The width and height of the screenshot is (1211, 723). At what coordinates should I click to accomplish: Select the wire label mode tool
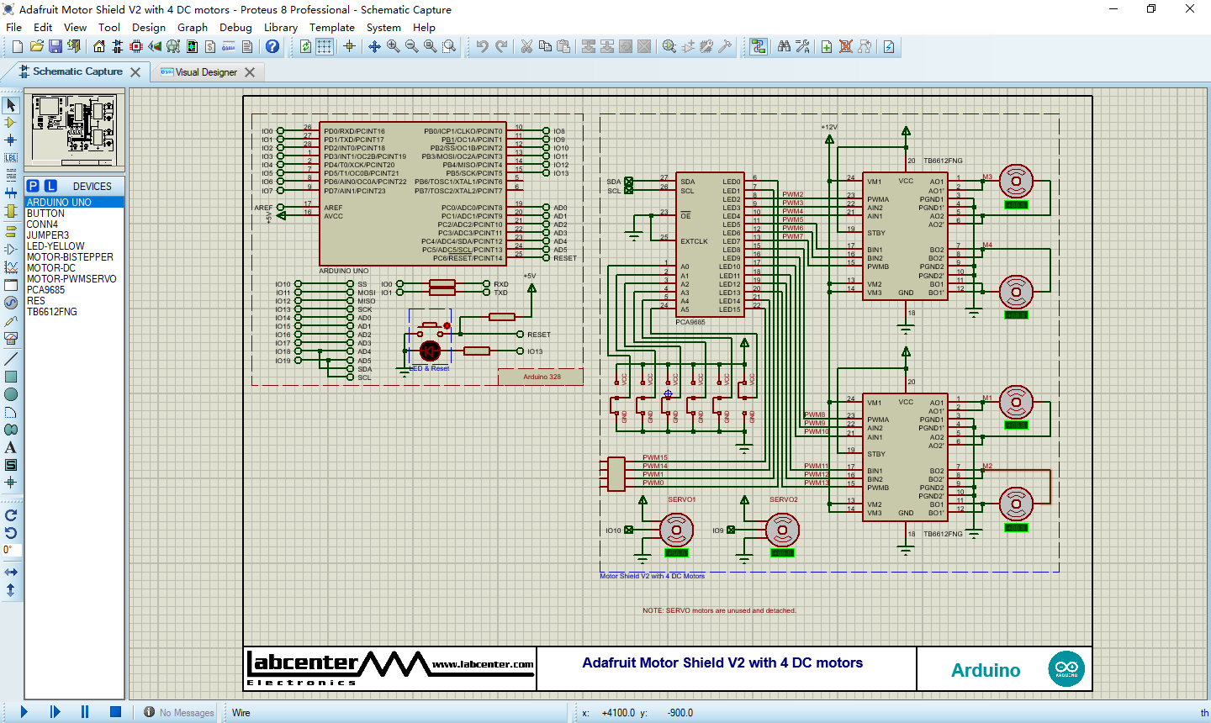[11, 158]
